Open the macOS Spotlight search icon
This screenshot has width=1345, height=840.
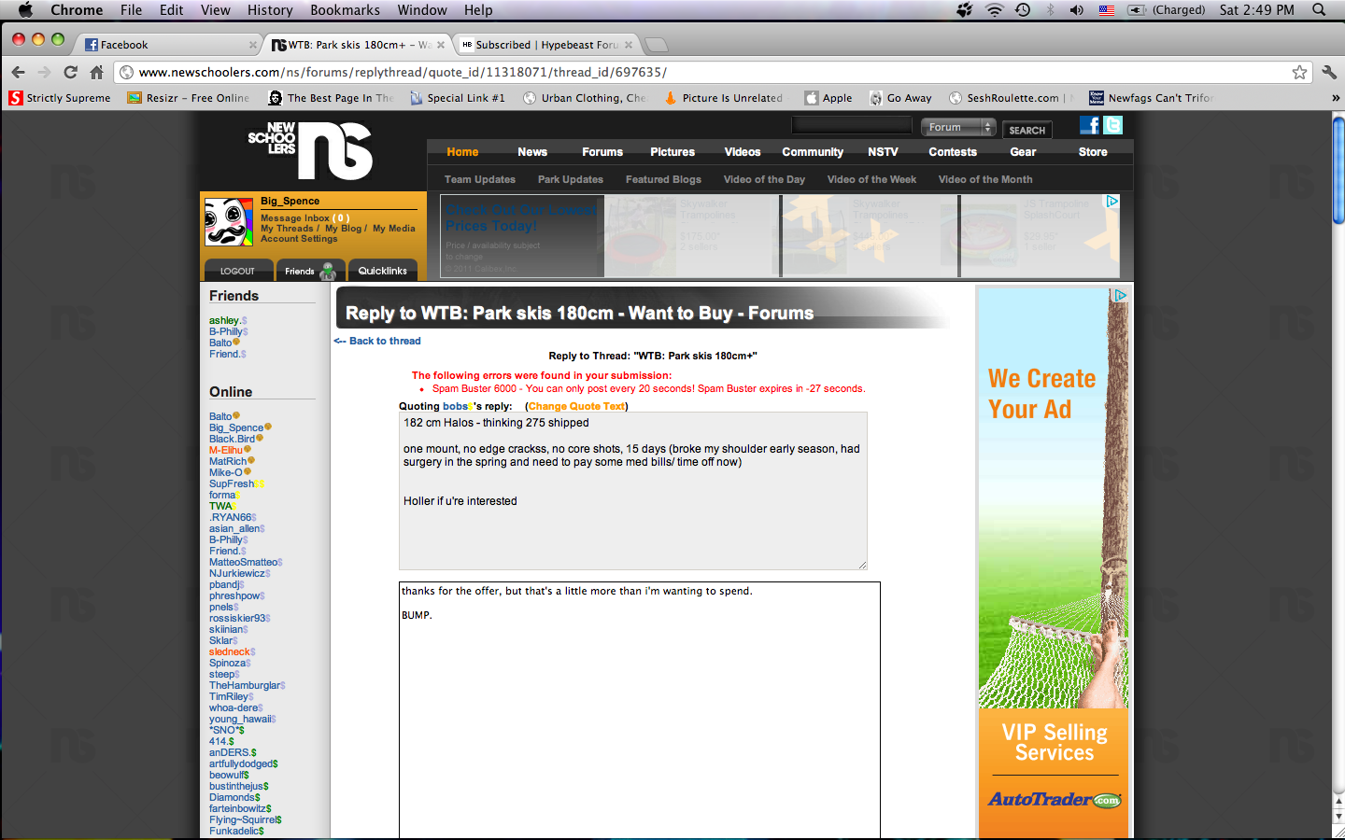1319,10
